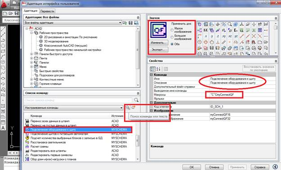The image size is (281, 170).
Task: Click the Изменить button
Action: tap(158, 42)
